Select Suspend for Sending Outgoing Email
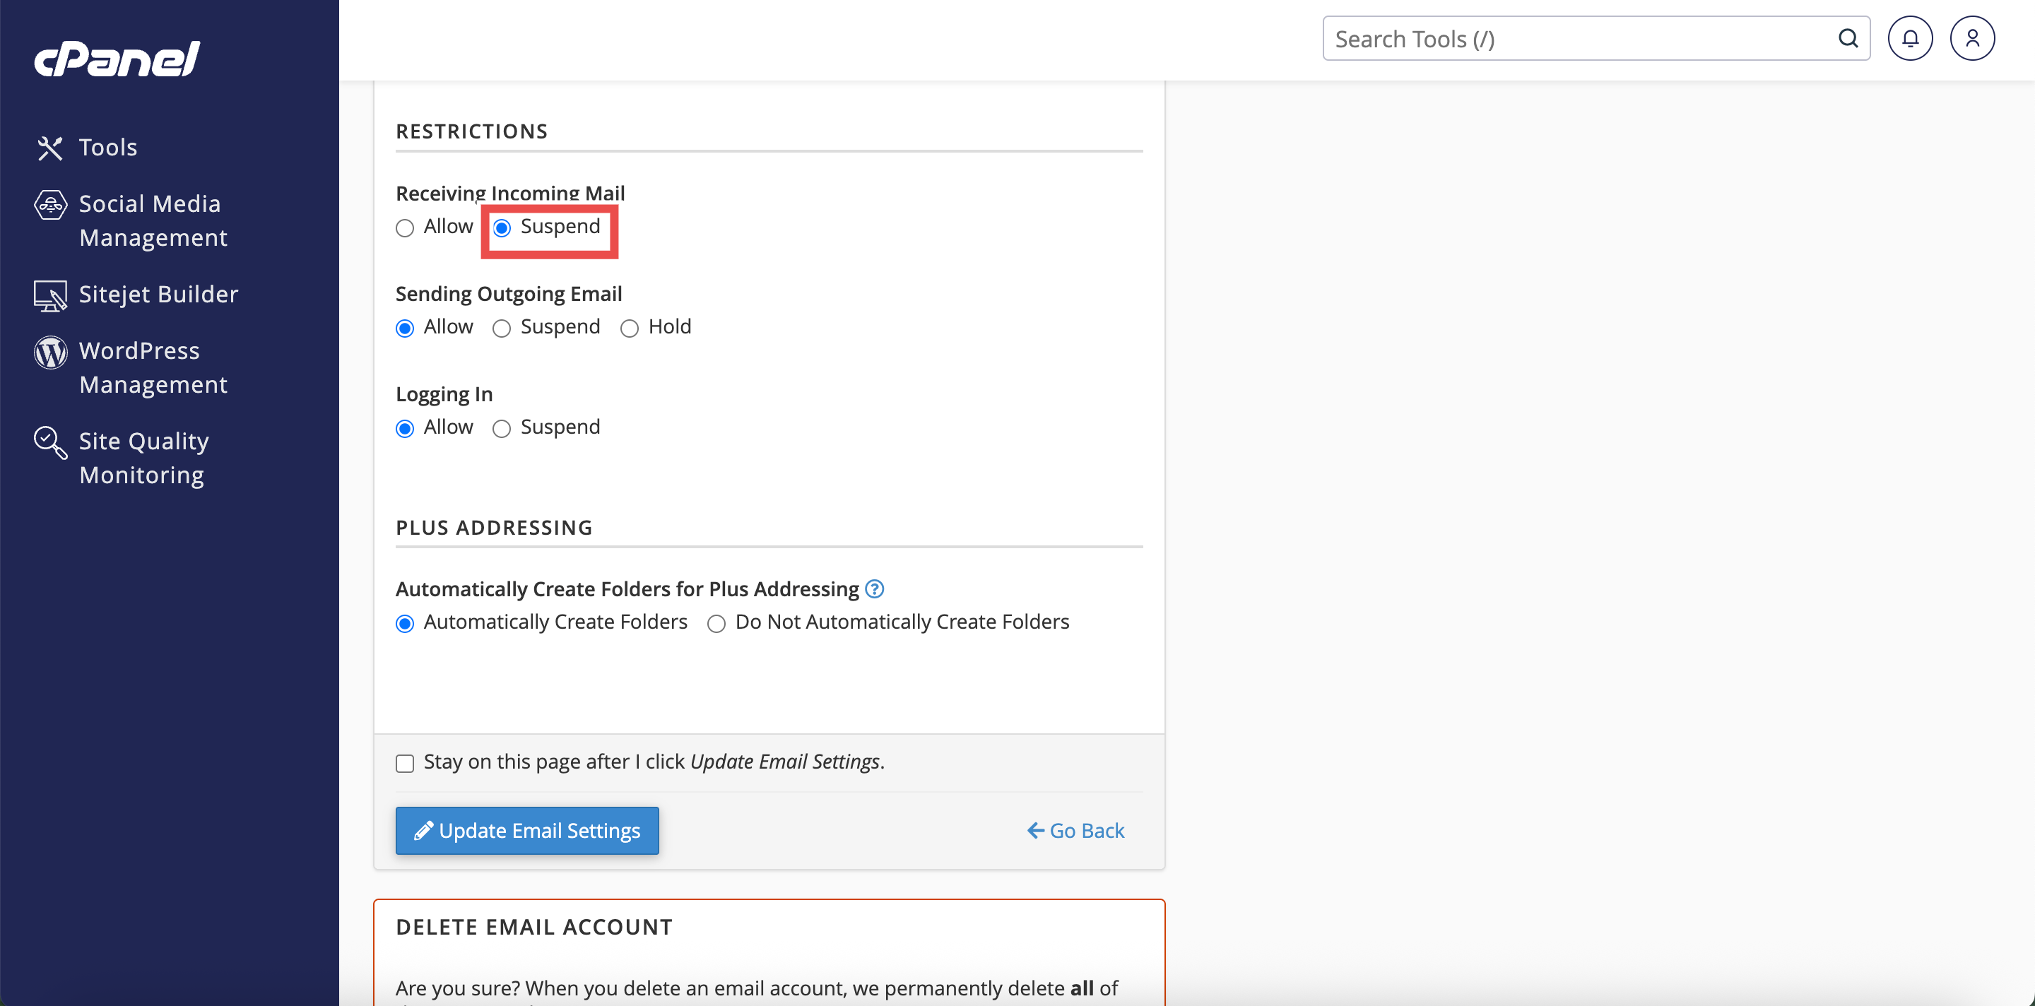This screenshot has width=2035, height=1006. point(502,329)
